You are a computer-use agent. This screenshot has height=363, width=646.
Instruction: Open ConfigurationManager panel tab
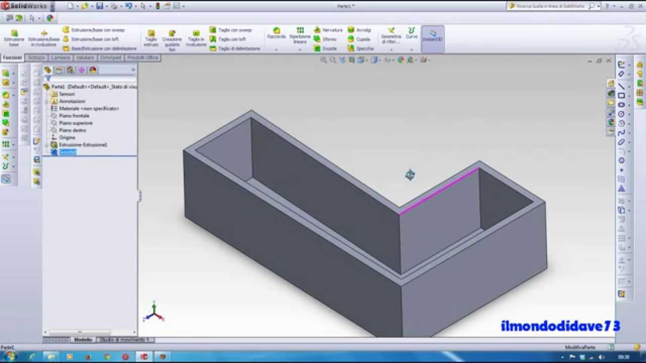point(70,70)
